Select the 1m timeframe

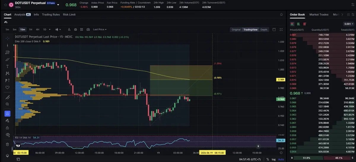[x=7, y=30]
